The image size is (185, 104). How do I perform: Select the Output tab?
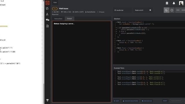click(x=69, y=18)
